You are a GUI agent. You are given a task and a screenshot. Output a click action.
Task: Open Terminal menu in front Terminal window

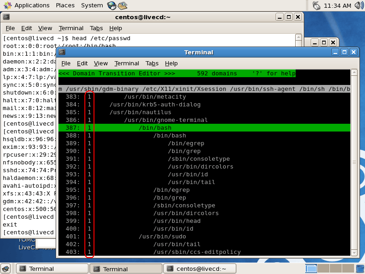point(127,63)
